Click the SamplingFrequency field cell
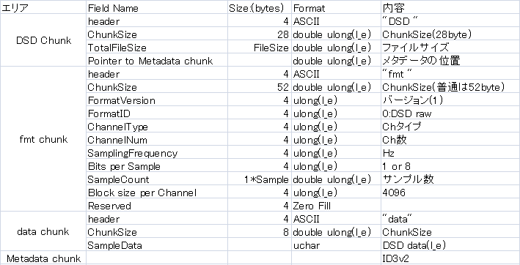 click(157, 153)
